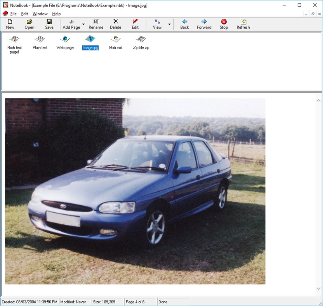
Task: Open the Window menu
Action: click(40, 13)
